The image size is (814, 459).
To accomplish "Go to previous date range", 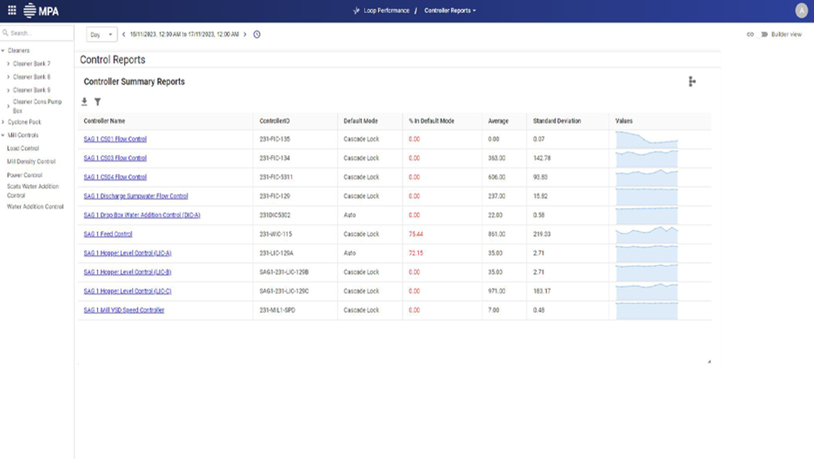I will point(124,35).
